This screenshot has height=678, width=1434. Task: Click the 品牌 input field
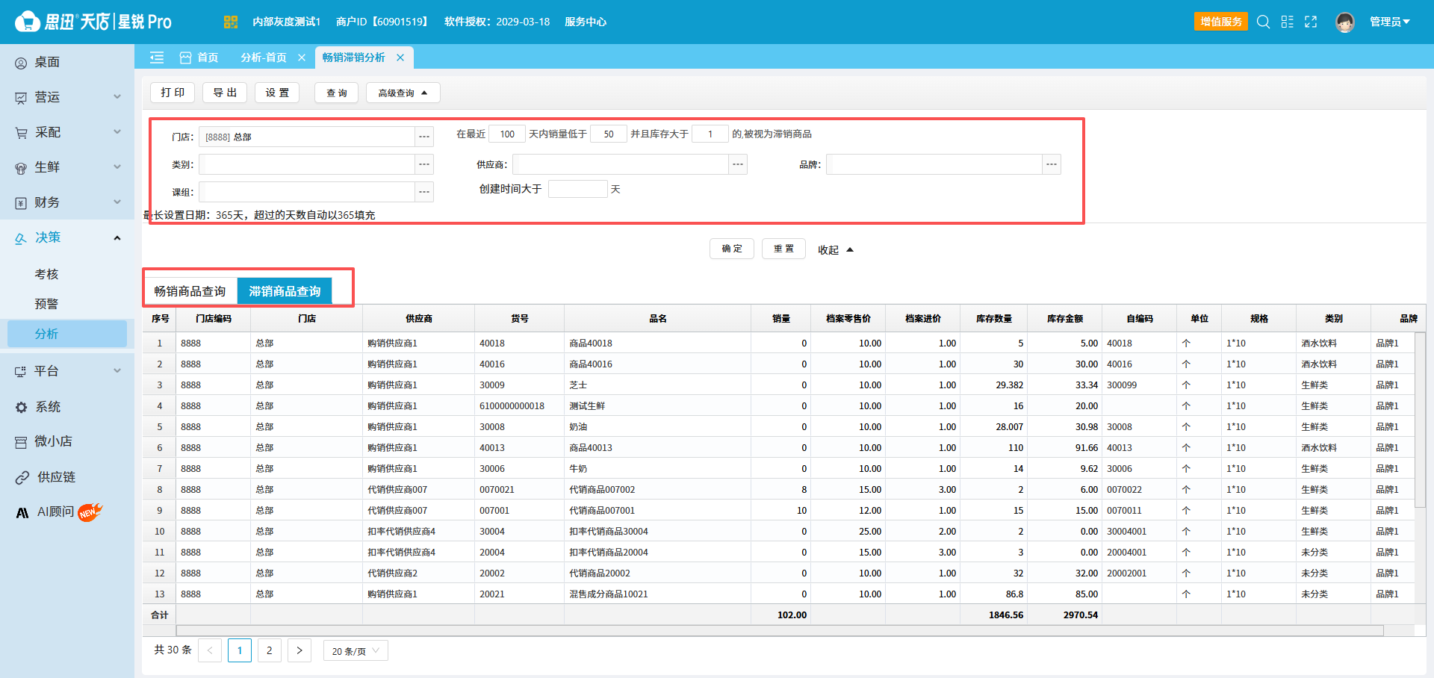pos(934,164)
